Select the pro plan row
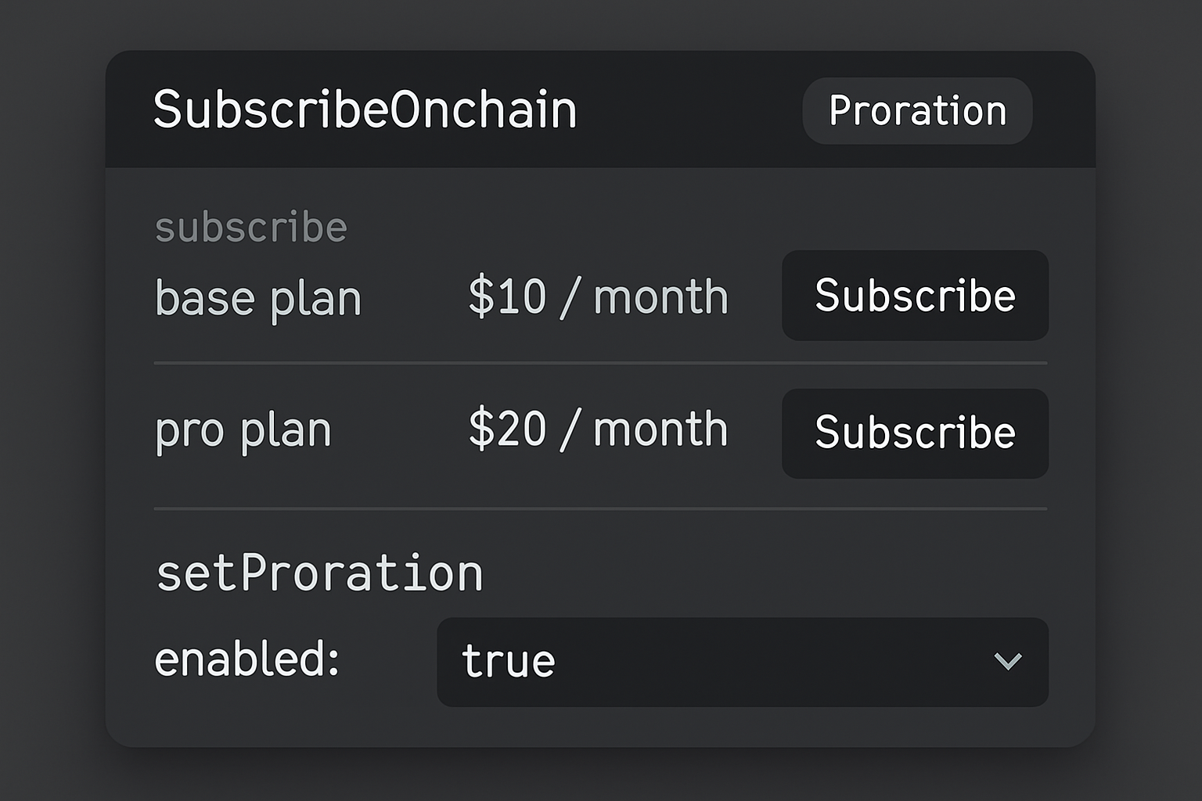Screen dimensions: 1202x801 point(243,428)
